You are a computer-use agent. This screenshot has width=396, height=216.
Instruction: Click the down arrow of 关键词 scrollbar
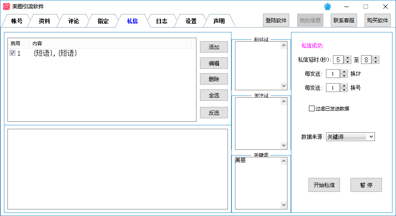[x=284, y=205]
